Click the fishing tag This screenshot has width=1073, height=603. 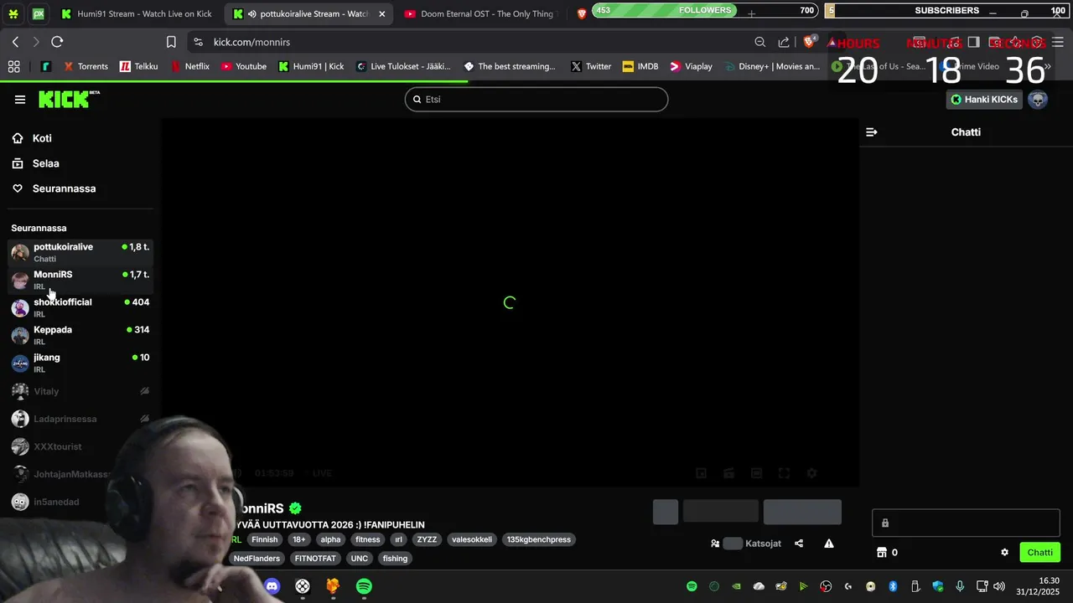395,559
